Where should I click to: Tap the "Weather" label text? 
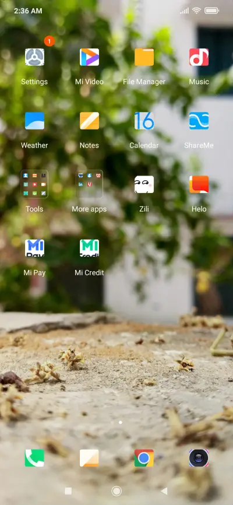[x=34, y=146]
